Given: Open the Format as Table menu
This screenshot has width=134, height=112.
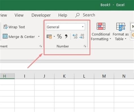Looking at the screenshot, I should click(121, 32).
